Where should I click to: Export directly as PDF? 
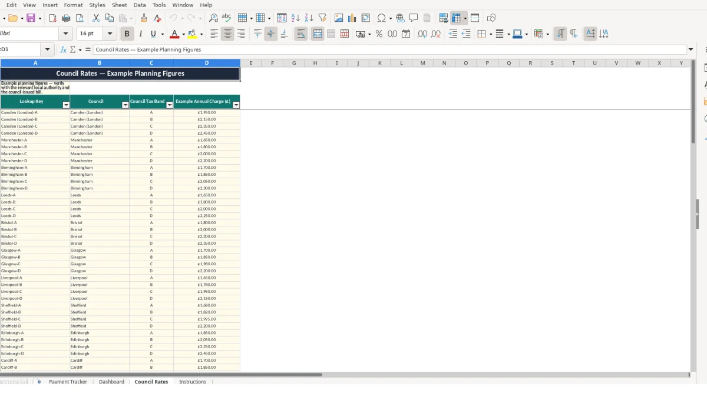tap(52, 18)
